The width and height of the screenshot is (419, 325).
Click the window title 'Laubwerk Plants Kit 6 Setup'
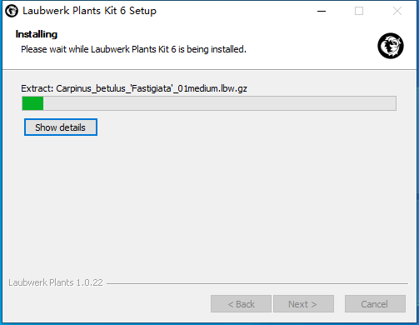89,11
